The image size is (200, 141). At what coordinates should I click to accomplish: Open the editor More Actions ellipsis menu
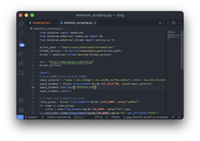(179, 23)
